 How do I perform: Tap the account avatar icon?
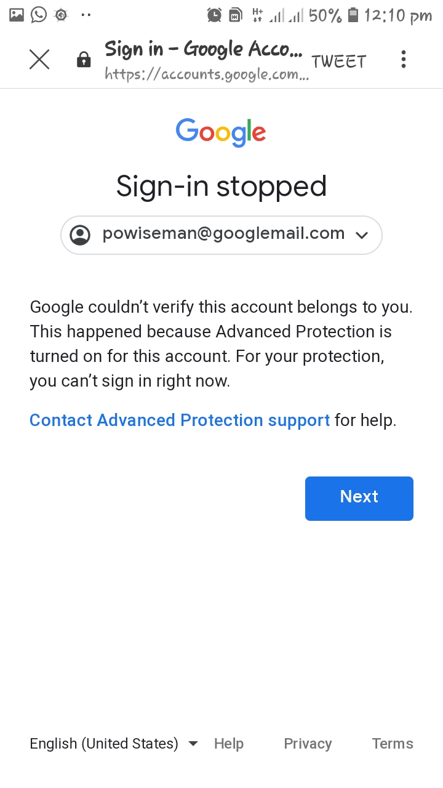click(x=80, y=235)
